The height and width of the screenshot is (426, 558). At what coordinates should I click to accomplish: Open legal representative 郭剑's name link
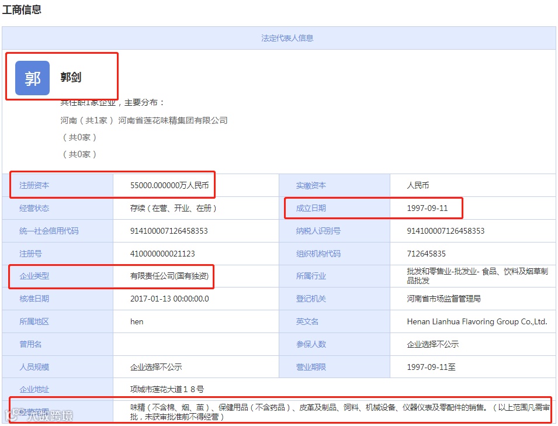pos(71,77)
